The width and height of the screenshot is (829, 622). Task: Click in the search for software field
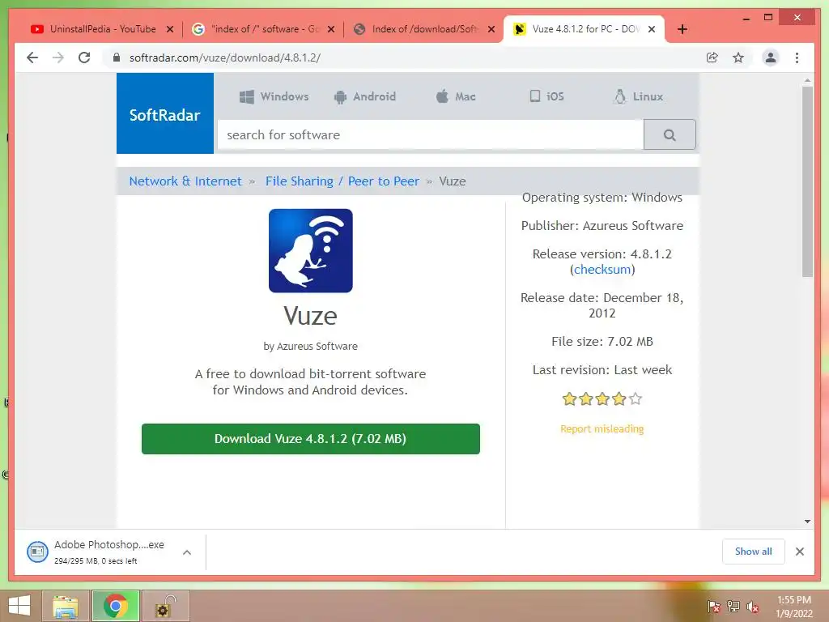(431, 135)
